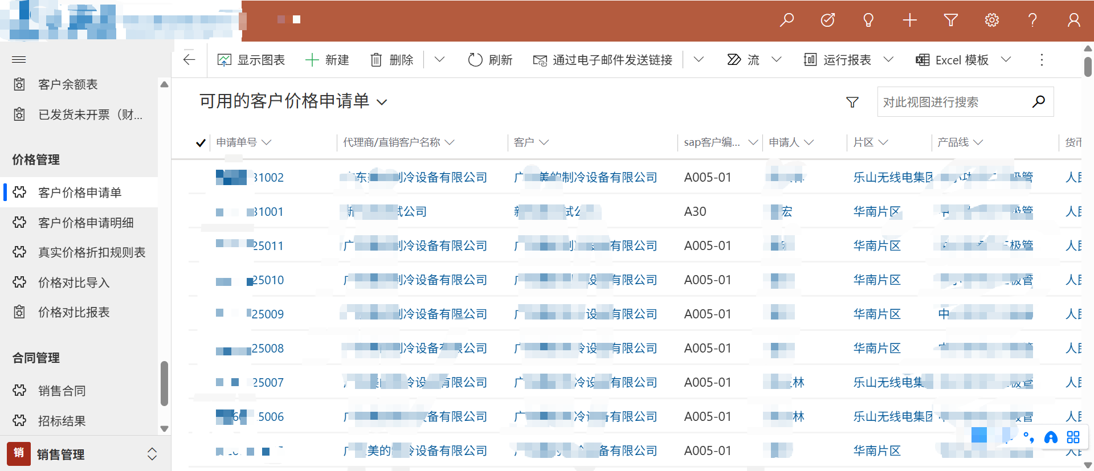Image resolution: width=1094 pixels, height=471 pixels.
Task: Open the task flow checkmark icon
Action: 828,21
